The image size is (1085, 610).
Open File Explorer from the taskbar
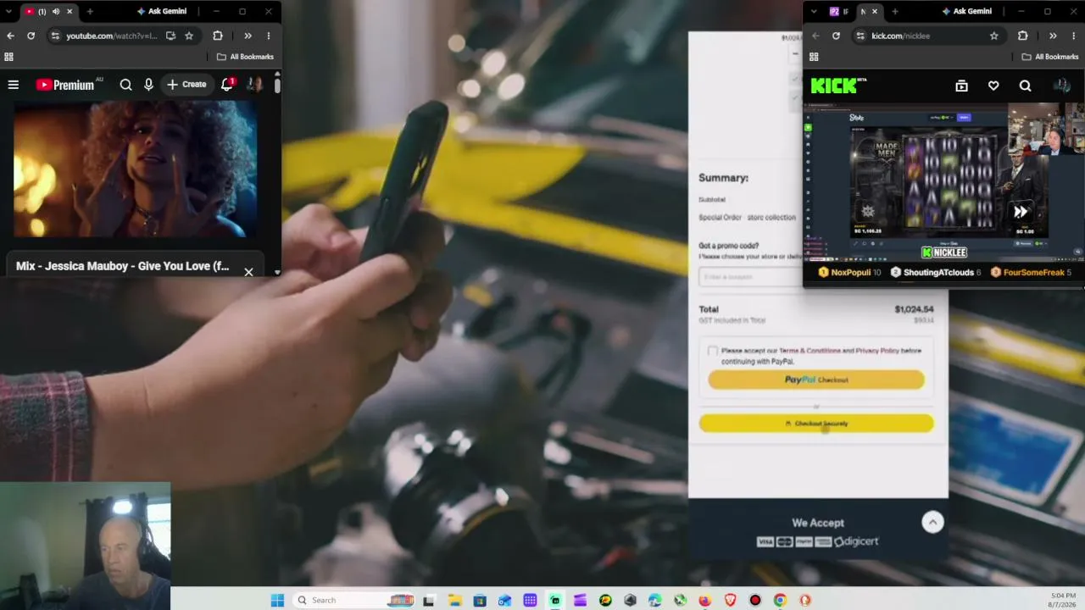coord(454,601)
